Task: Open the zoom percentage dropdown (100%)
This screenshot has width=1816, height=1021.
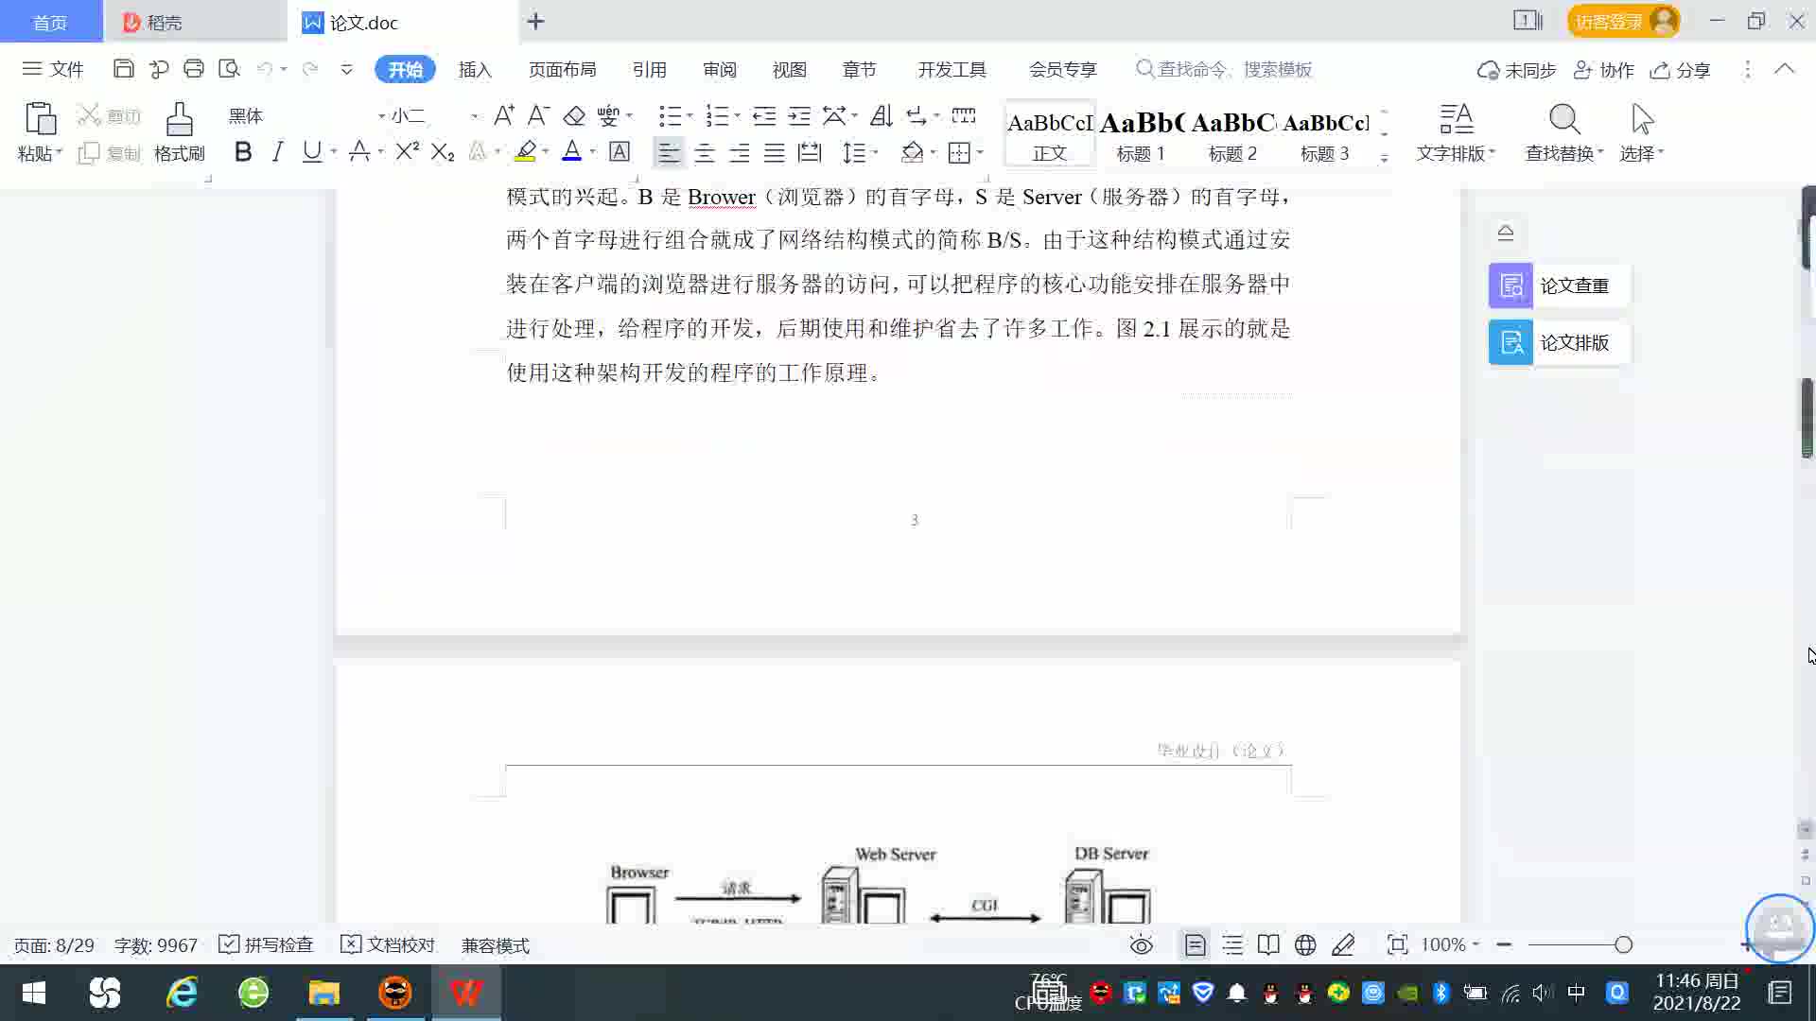Action: coord(1450,944)
